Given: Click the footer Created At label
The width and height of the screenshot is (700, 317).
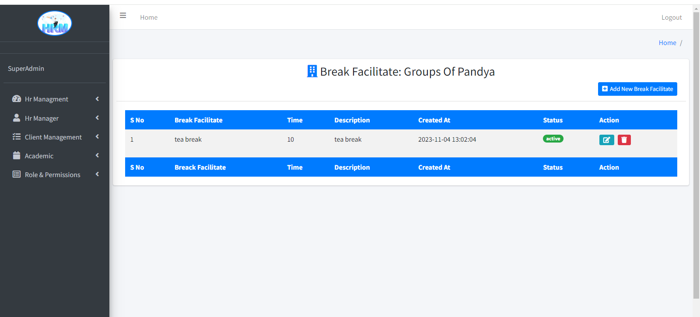Looking at the screenshot, I should (x=434, y=167).
